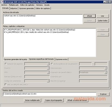Click Explorar to choose output destination
This screenshot has height=107, width=112.
(x=103, y=94)
